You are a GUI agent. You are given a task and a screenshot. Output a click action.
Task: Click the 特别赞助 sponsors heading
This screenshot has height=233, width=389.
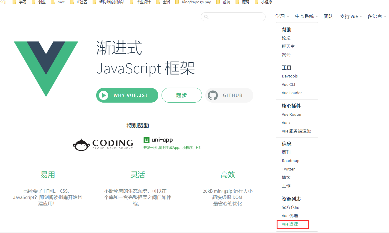click(x=138, y=125)
